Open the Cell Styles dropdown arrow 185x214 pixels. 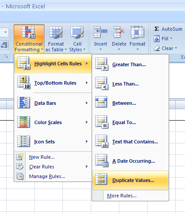pos(84,50)
